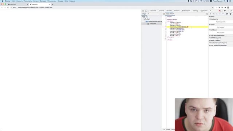233x131 pixels.
Task: Switch to first index.html browser tab
Action: pyautogui.click(x=18, y=4)
